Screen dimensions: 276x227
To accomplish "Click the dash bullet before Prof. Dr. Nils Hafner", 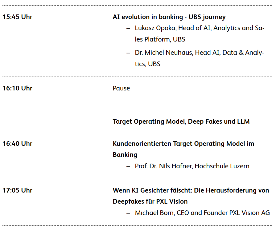I will click(x=128, y=166).
